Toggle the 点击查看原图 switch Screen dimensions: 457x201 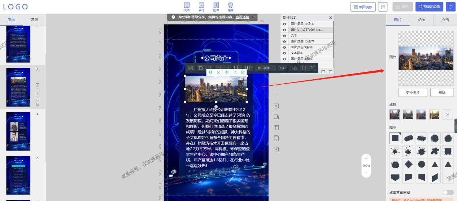click(448, 192)
